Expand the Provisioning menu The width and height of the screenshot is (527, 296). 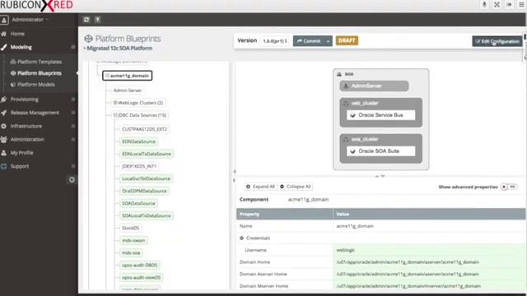tap(24, 99)
